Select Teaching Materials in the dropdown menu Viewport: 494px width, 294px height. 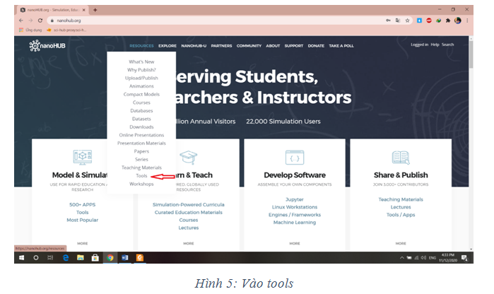[141, 167]
